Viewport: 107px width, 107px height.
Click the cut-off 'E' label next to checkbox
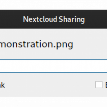pyautogui.click(x=106, y=85)
